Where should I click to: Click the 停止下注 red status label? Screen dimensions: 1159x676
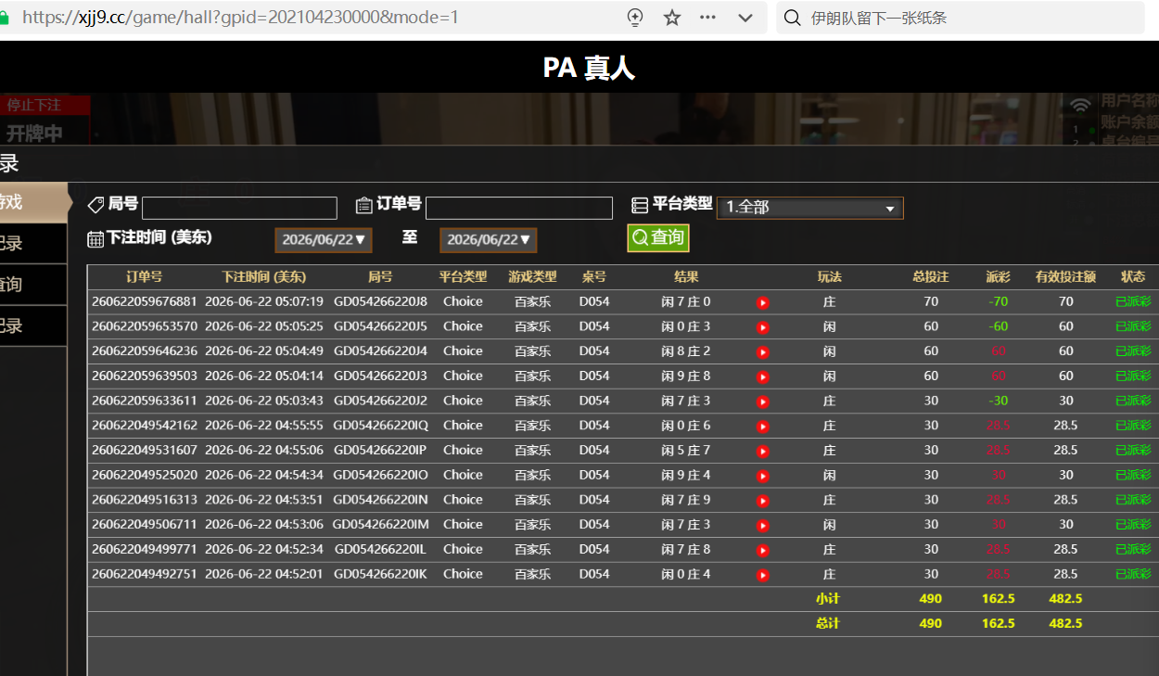point(34,105)
